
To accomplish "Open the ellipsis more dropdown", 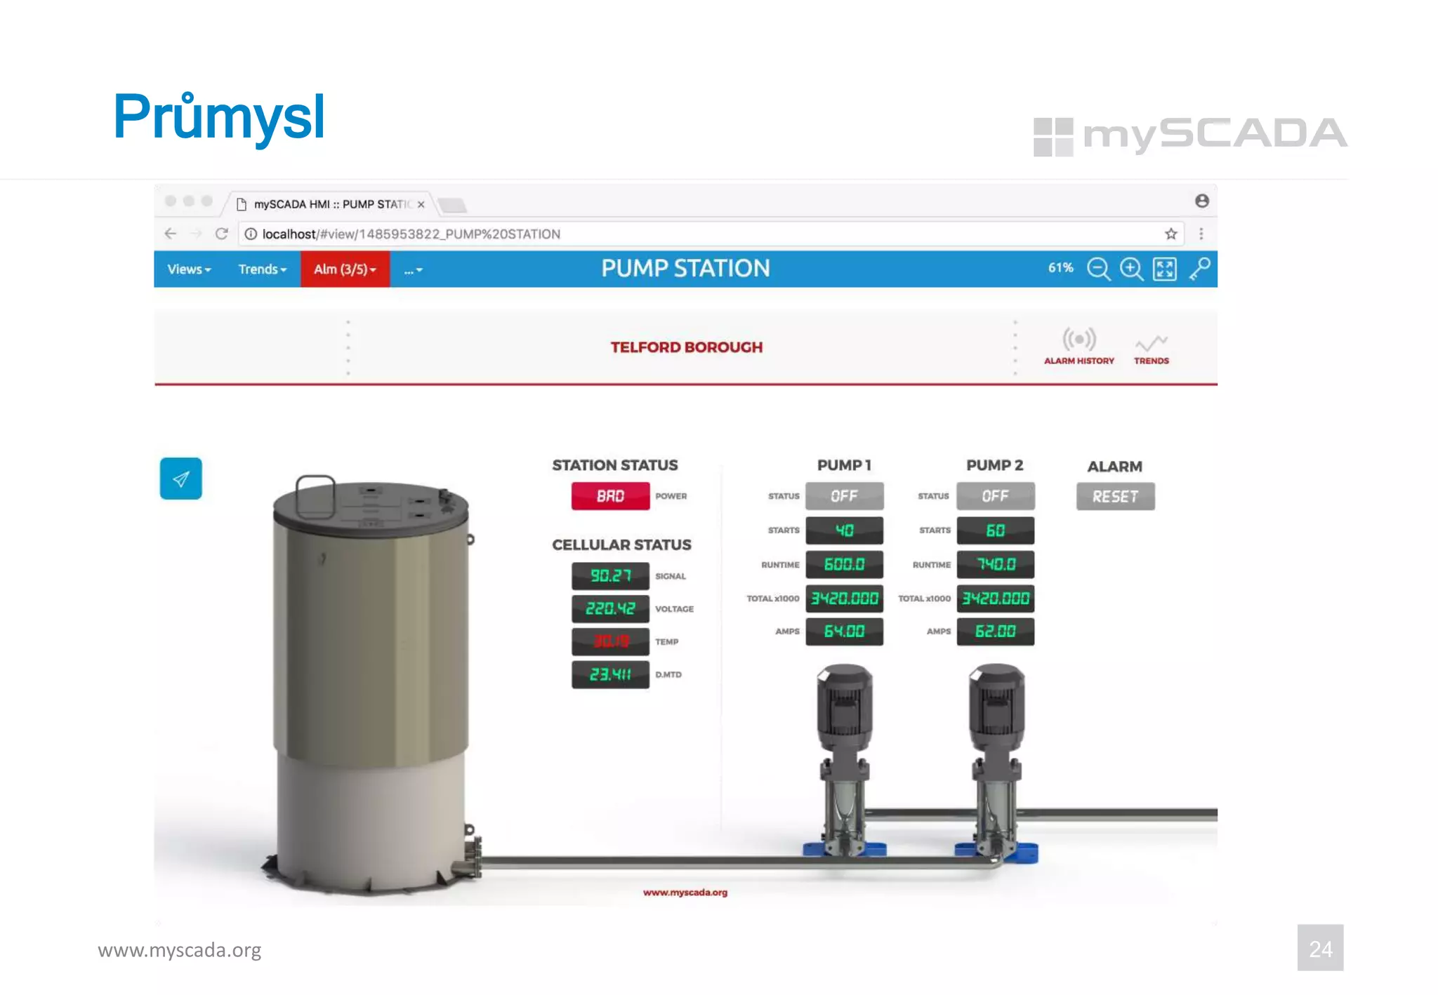I will 413,269.
